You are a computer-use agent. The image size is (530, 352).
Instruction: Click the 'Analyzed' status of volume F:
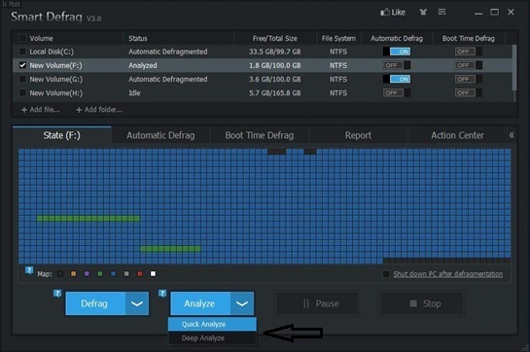(x=143, y=65)
